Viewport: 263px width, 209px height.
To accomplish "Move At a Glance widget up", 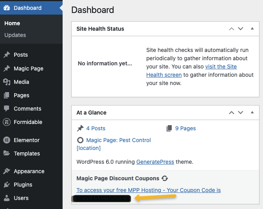I will tap(232, 113).
